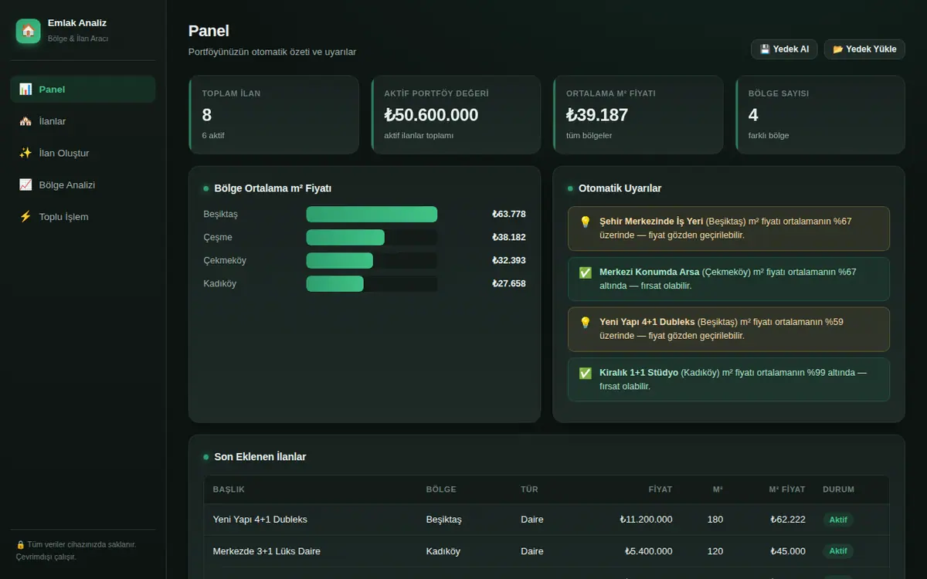Open Bölge Analizi section

point(83,185)
